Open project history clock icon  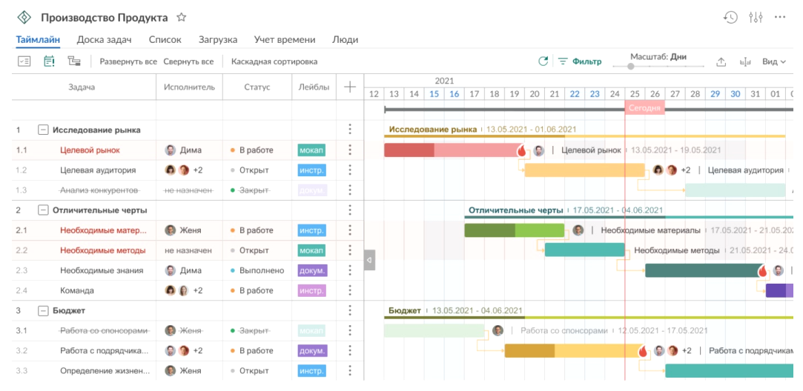coord(730,17)
